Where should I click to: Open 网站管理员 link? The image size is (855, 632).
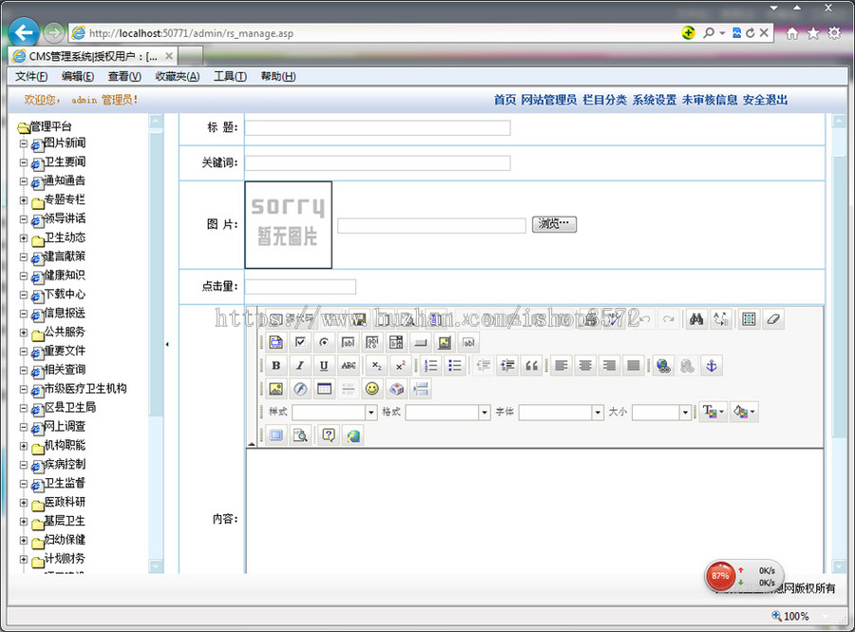(548, 100)
